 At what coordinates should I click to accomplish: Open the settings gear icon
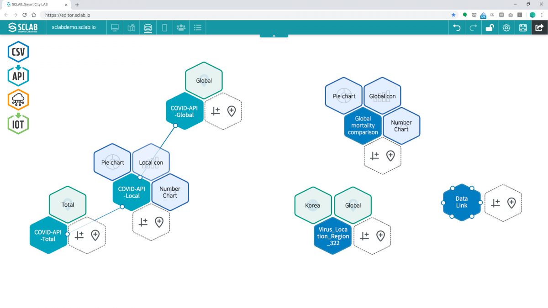[x=506, y=27]
